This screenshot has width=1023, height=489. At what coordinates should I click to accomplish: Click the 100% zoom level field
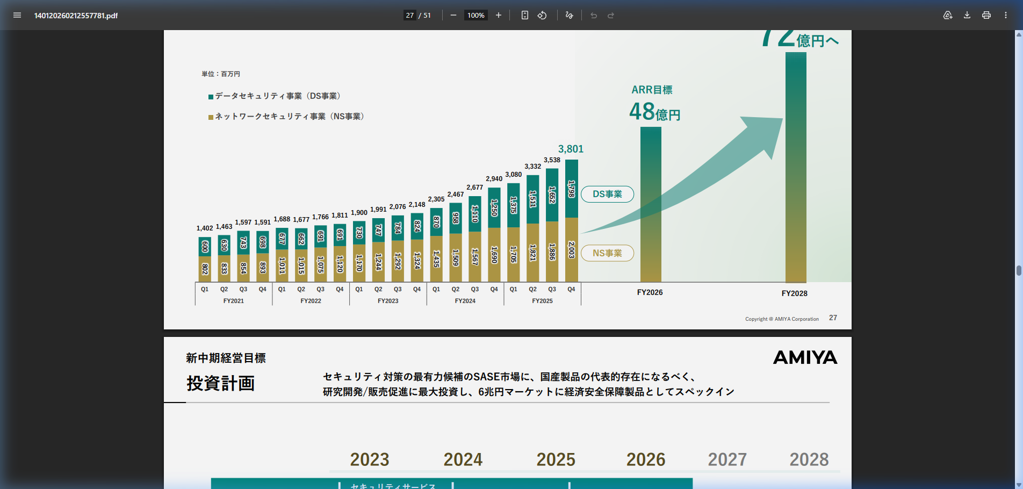pos(476,15)
